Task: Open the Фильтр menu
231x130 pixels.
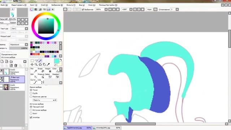Action: tap(71, 5)
